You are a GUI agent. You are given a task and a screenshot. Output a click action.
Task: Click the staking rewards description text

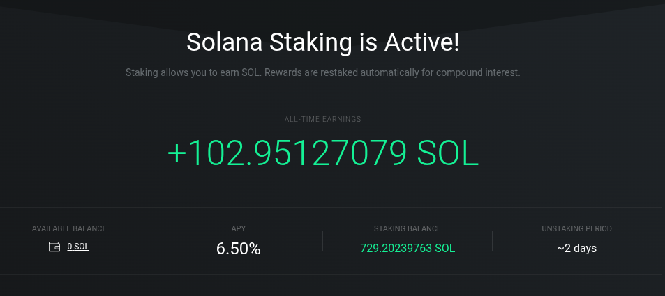(323, 72)
